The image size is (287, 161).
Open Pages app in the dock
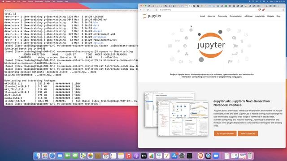pyautogui.click(x=166, y=156)
